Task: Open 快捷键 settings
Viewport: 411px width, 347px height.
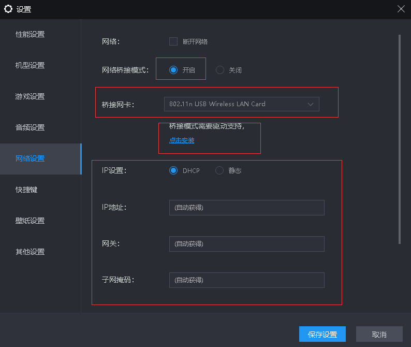Action: click(x=26, y=190)
